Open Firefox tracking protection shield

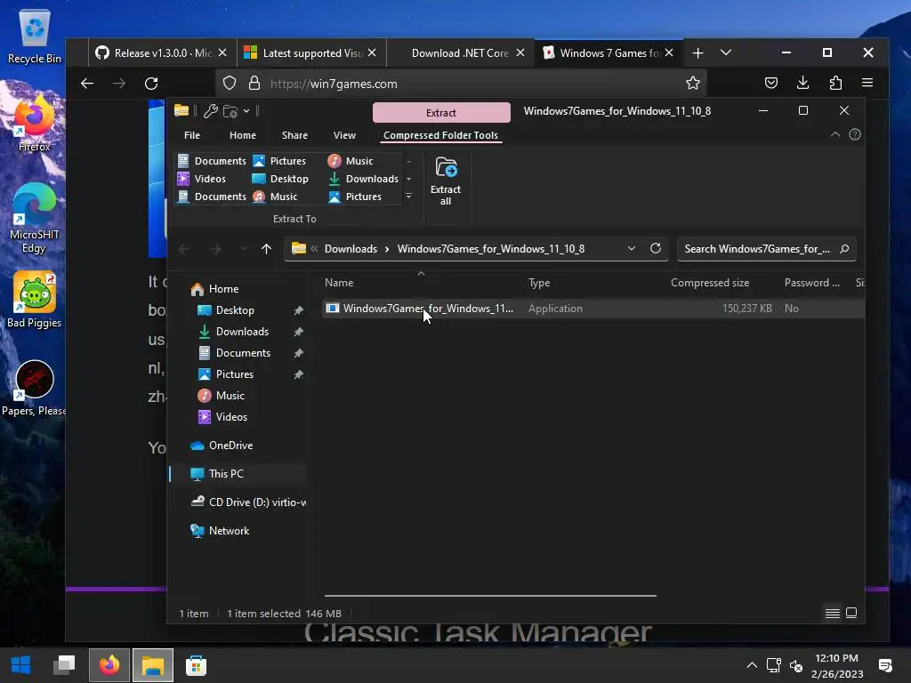(230, 83)
